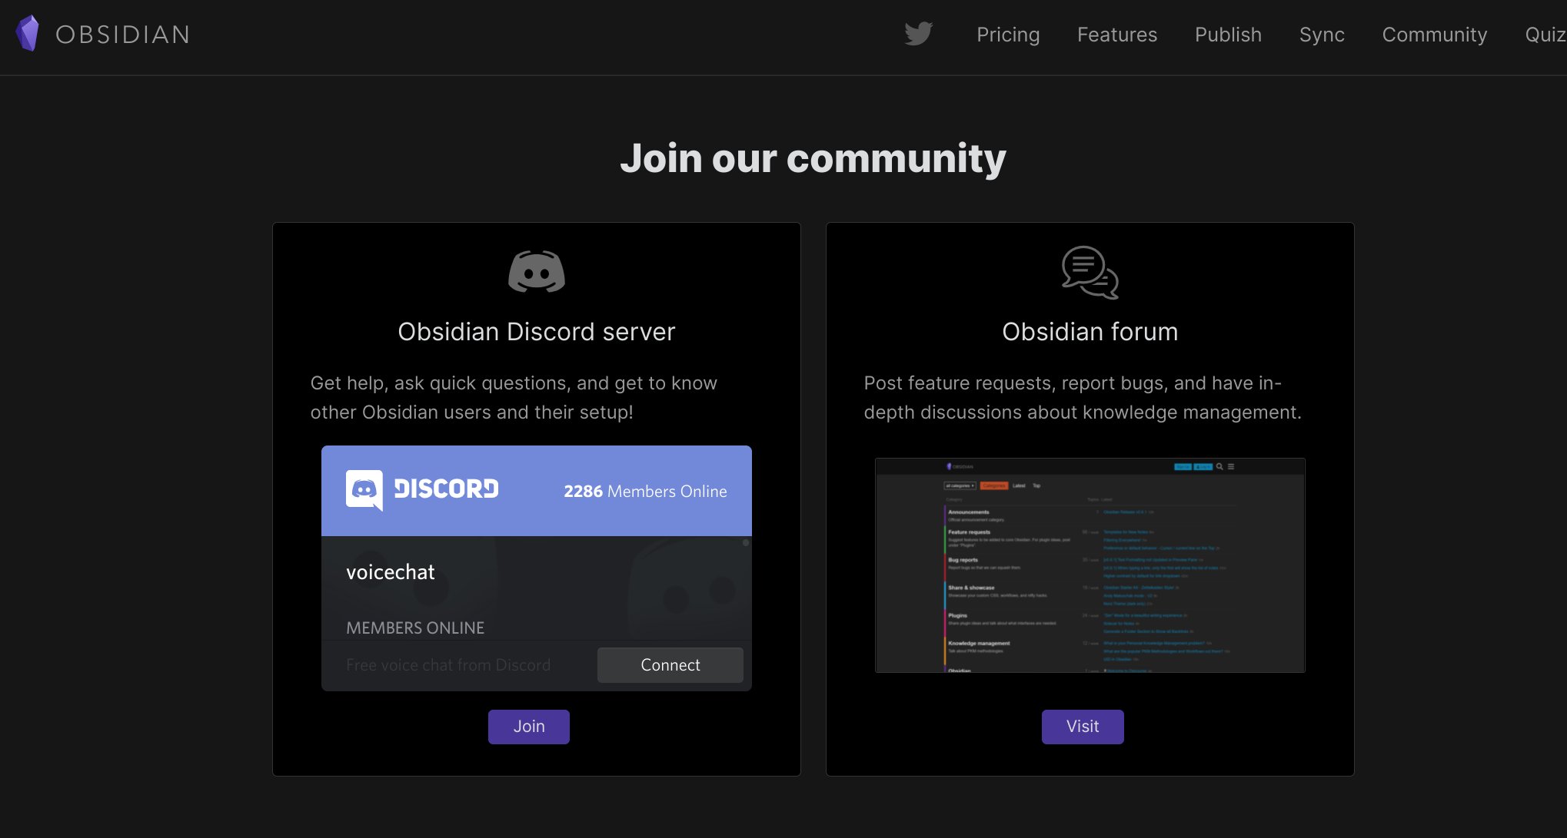This screenshot has width=1567, height=838.
Task: Click the large Discord mascot icon
Action: click(x=536, y=272)
